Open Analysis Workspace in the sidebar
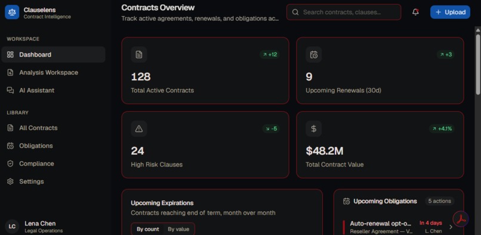481x235 pixels. coord(53,73)
